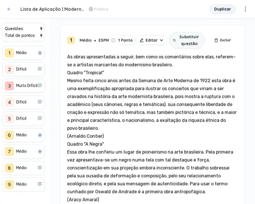Click the Excluir button
255x204 pixels.
coord(223,40)
